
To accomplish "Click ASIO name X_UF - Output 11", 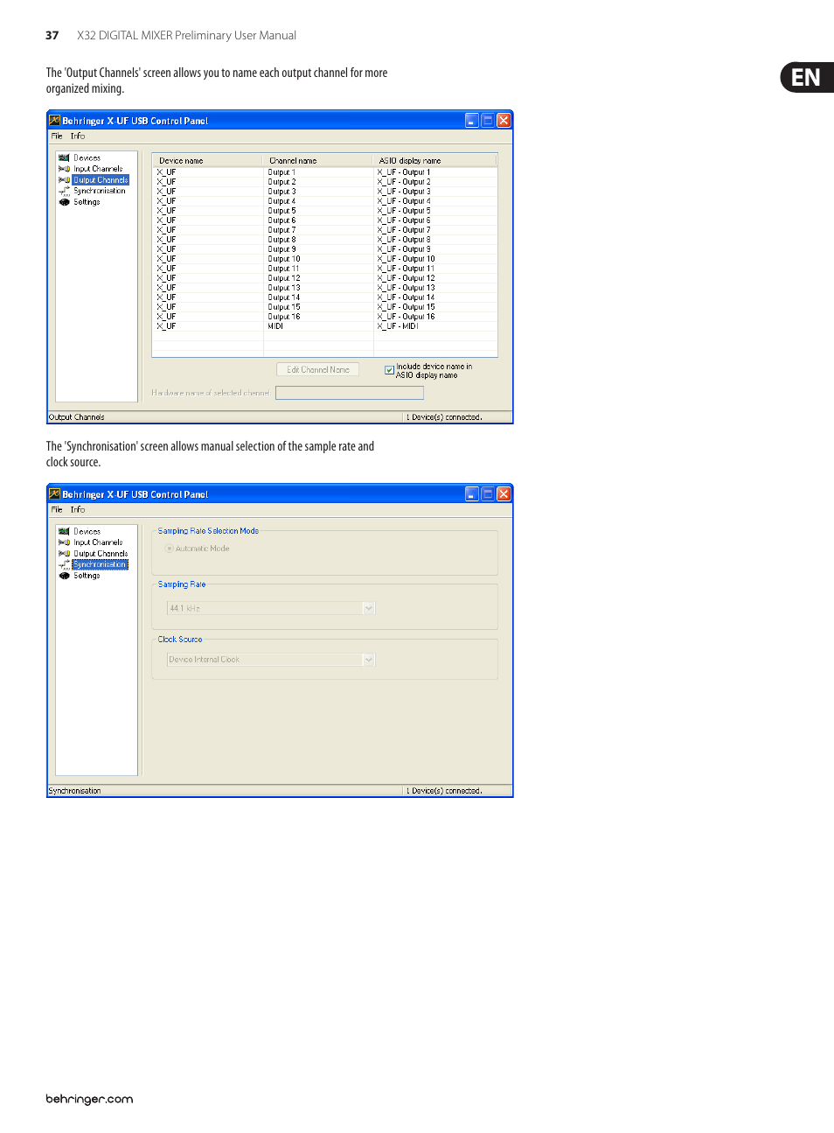I will point(406,269).
